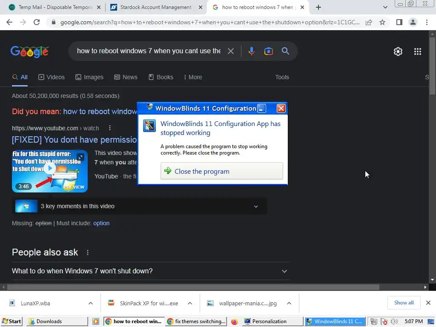Go forward using Chrome forward arrow
The image size is (436, 327).
click(23, 22)
